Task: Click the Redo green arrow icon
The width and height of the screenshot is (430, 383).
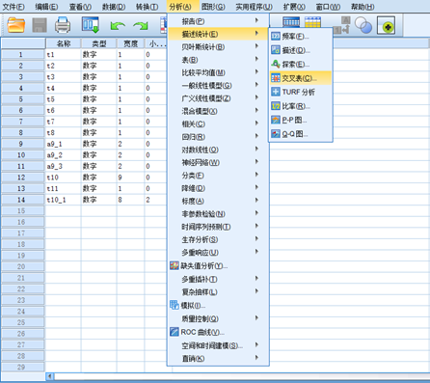Action: tap(141, 26)
